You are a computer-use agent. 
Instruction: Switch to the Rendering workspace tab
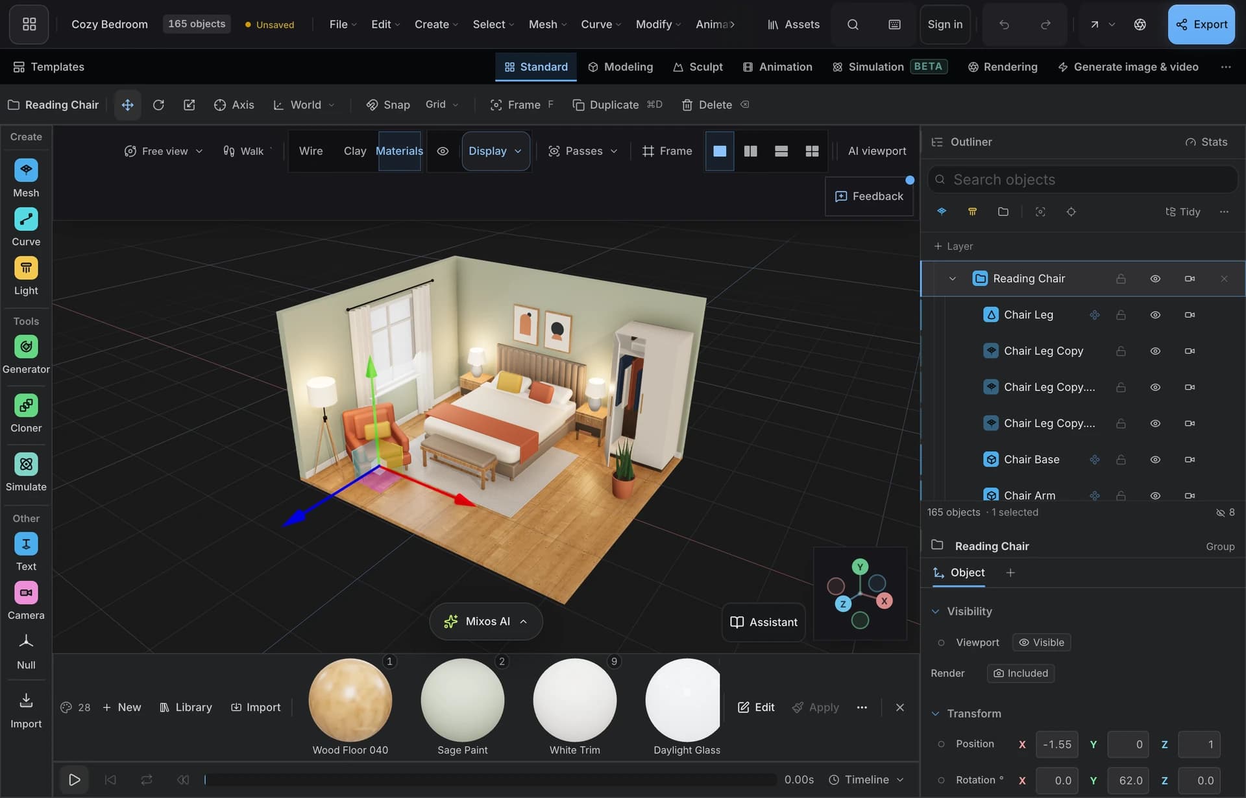1003,67
